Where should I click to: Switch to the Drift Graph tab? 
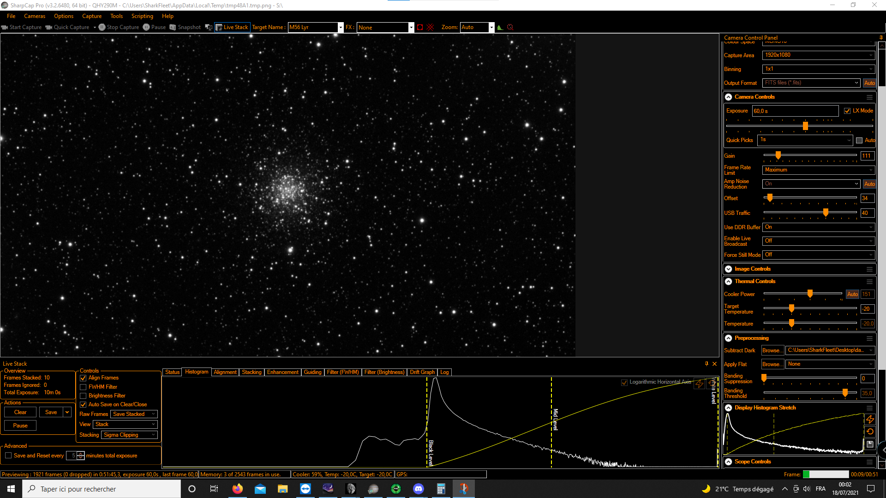[422, 372]
